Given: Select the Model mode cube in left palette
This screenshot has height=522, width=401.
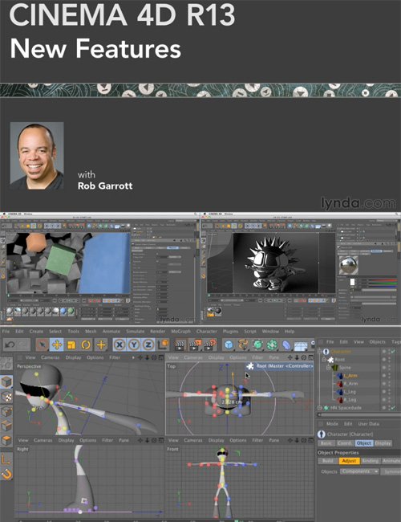Looking at the screenshot, I should coord(6,381).
